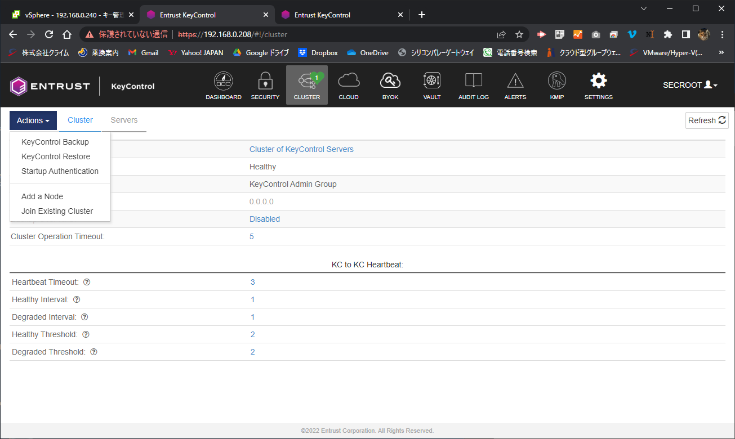The image size is (735, 439).
Task: Edit Degraded Threshold value 2
Action: [253, 352]
